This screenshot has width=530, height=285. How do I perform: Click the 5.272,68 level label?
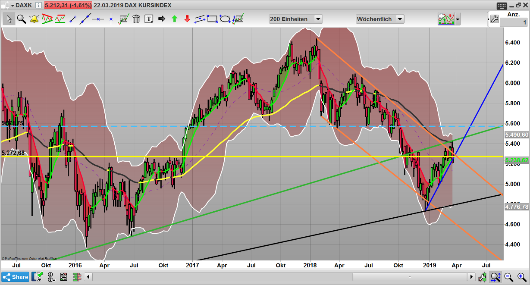click(13, 153)
